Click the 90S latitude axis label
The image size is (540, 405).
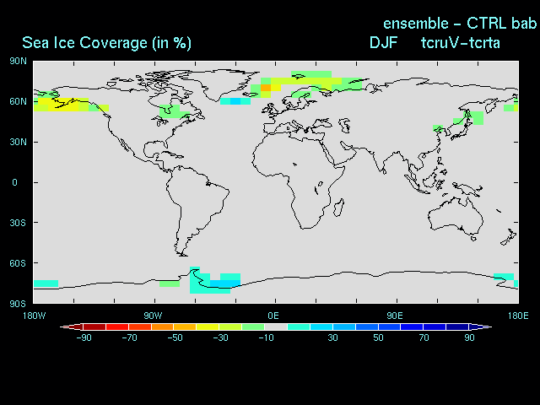coord(18,304)
